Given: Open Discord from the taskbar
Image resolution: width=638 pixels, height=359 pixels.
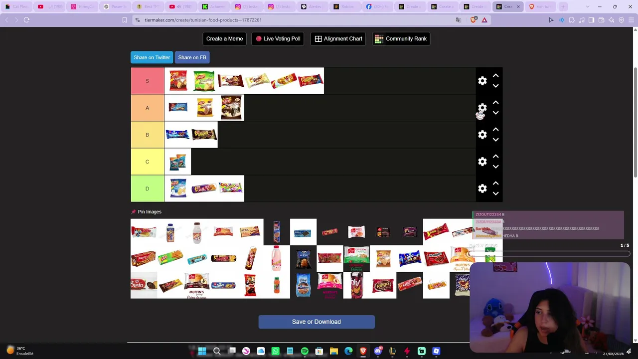Looking at the screenshot, I should 378,352.
